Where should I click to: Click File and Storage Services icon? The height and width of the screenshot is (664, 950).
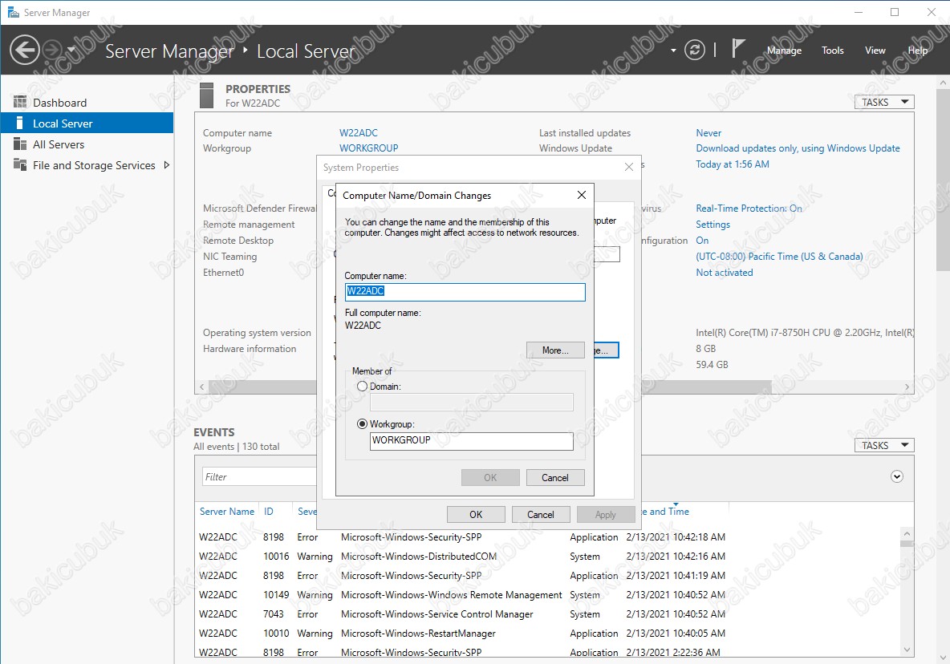[x=20, y=164]
